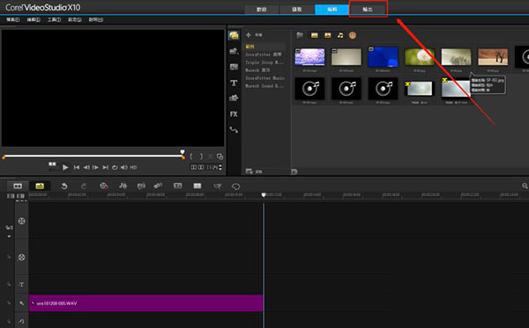
Task: Open the Subtitle Editor tool
Action: pos(178,186)
